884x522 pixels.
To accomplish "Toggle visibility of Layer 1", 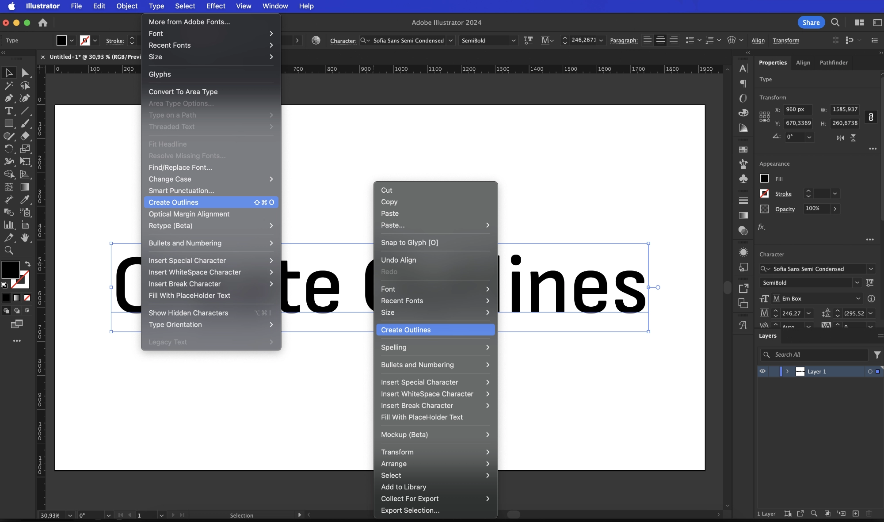I will [x=762, y=371].
